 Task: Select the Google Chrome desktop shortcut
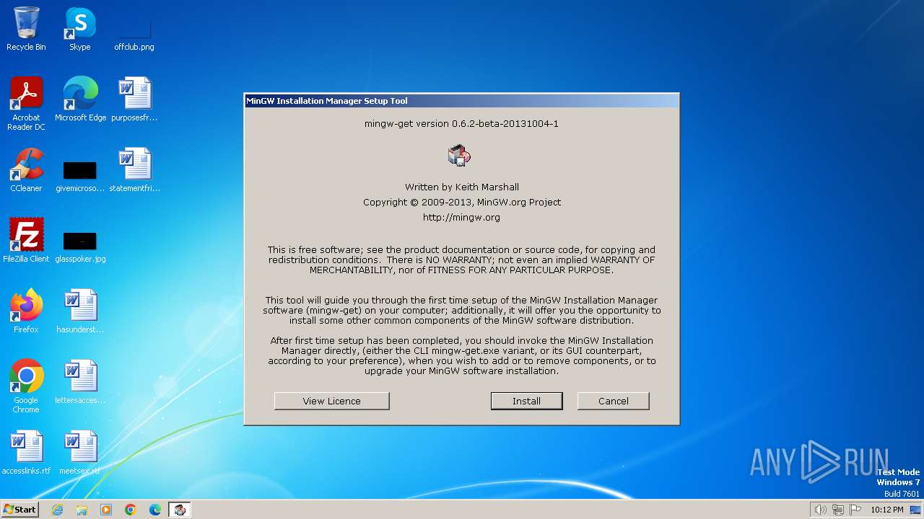[26, 386]
